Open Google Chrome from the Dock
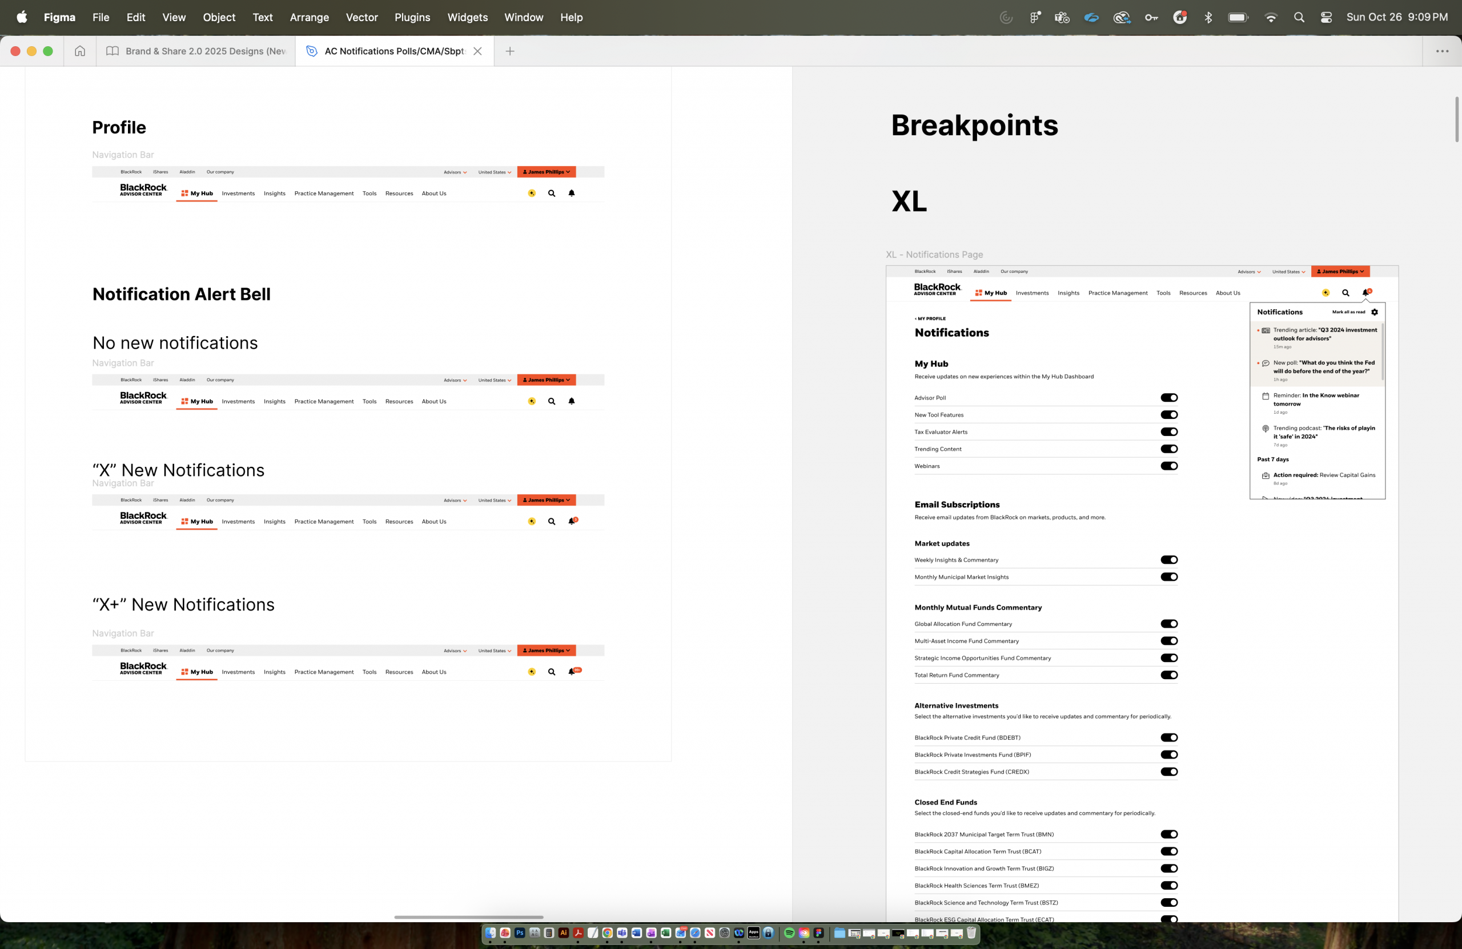This screenshot has height=949, width=1462. coord(608,933)
